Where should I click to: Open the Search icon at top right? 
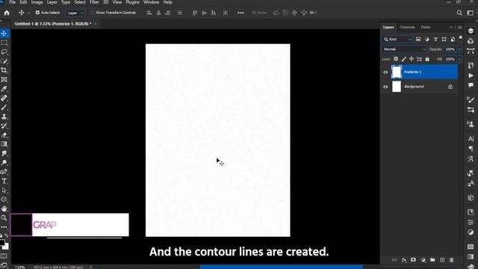tap(459, 13)
